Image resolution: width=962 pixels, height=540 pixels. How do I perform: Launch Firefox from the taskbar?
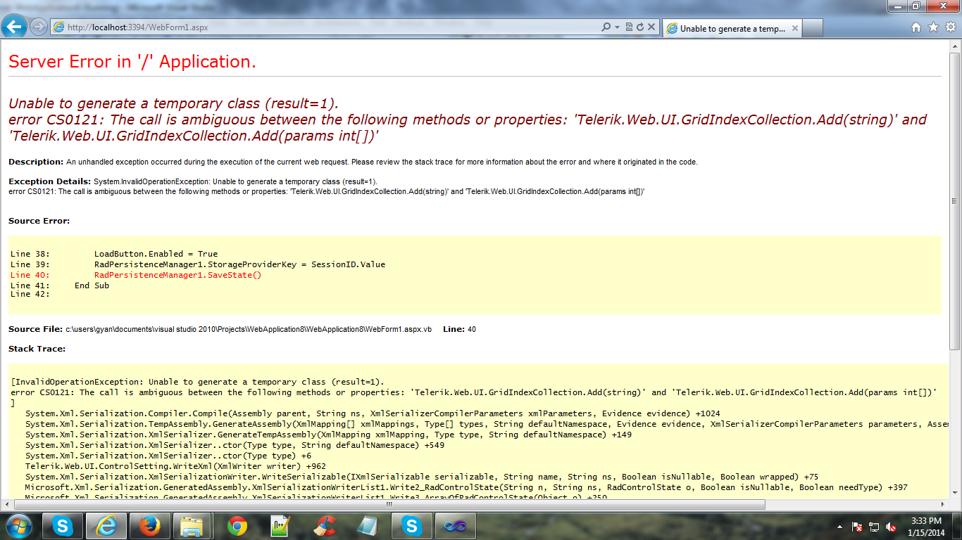[x=149, y=526]
